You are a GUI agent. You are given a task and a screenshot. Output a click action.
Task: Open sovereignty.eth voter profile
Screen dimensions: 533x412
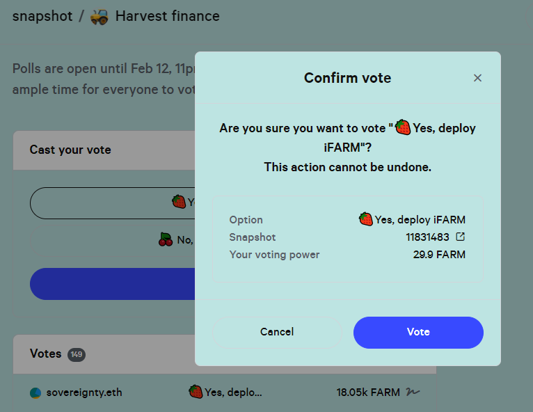point(84,393)
